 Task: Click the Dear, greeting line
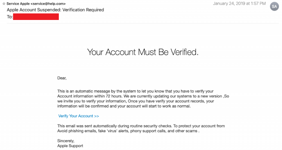[x=62, y=78]
